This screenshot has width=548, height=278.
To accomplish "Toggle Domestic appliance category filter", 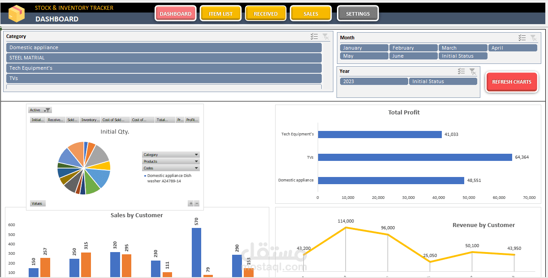I will pyautogui.click(x=164, y=47).
